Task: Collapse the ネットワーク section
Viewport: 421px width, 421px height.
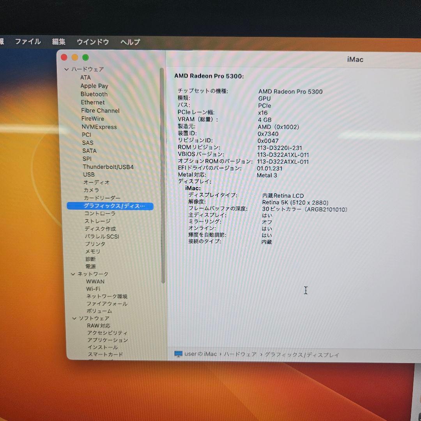Action: coord(73,274)
